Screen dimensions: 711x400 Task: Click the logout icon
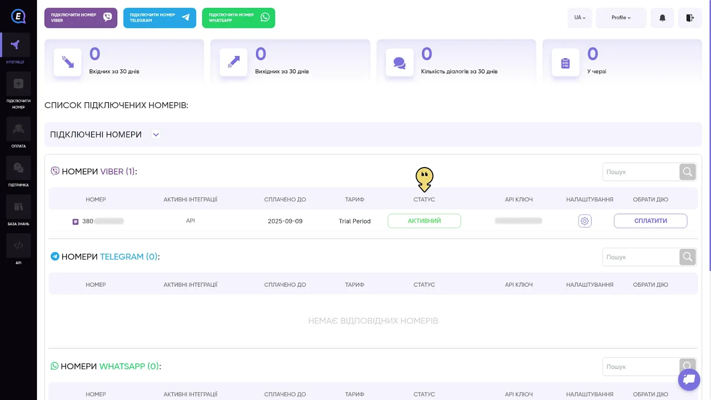pyautogui.click(x=690, y=18)
